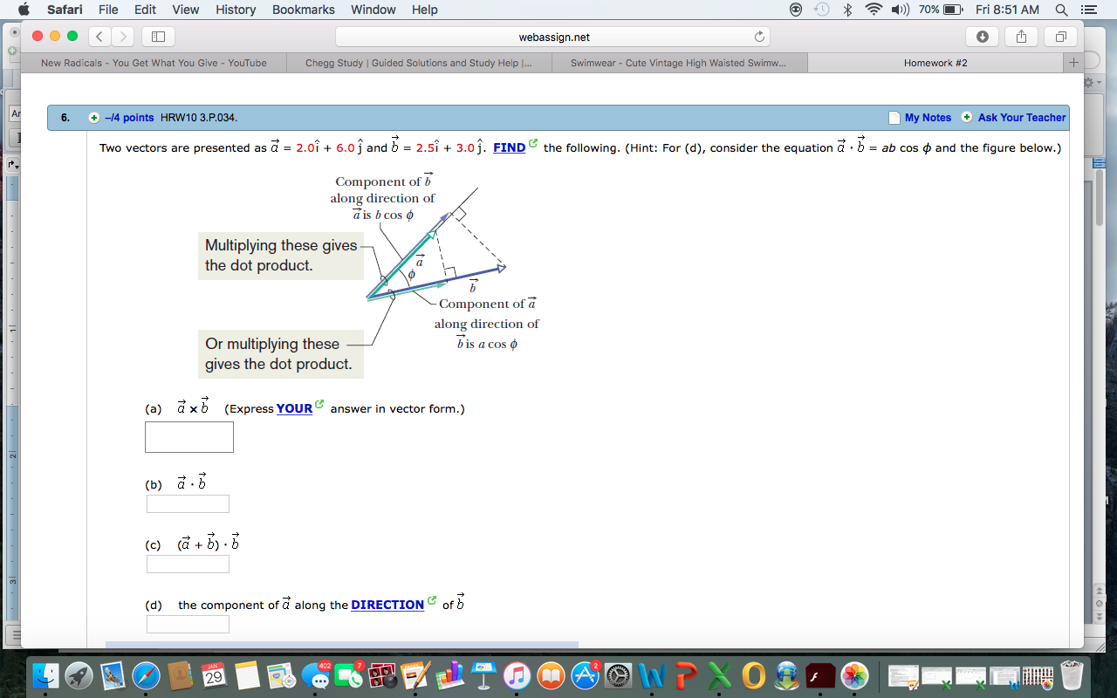
Task: Toggle the Safari sidebar
Action: coord(157,38)
